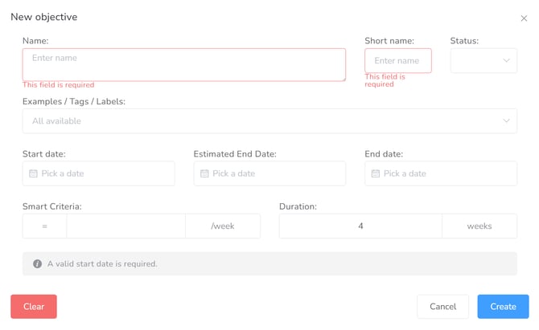Focus the Name text field

(183, 65)
